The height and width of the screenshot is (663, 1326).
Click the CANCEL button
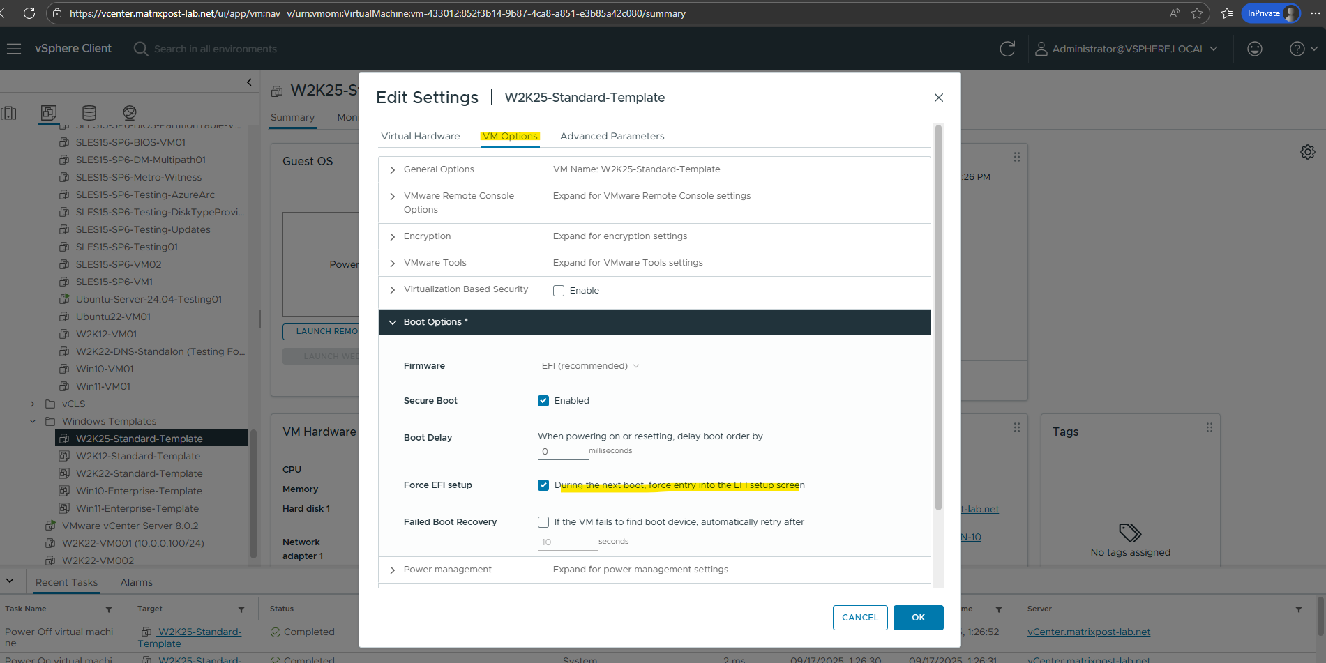coord(860,618)
